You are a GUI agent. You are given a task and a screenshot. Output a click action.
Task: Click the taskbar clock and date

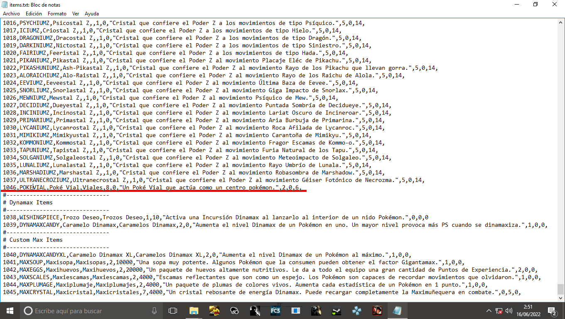coord(528,310)
